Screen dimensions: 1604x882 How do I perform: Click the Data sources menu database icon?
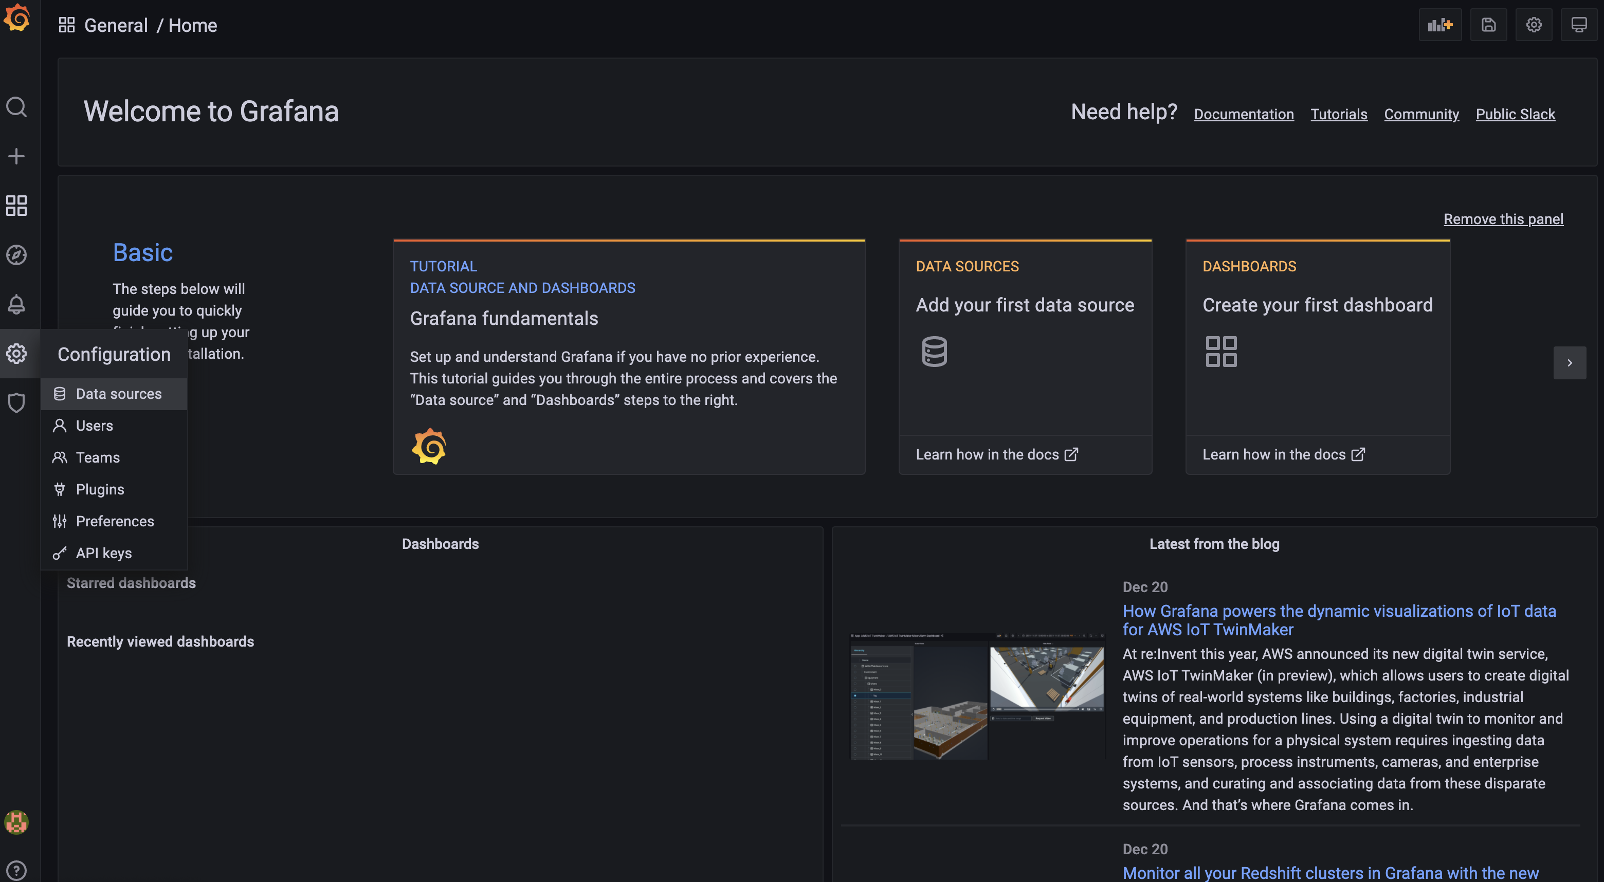[60, 394]
